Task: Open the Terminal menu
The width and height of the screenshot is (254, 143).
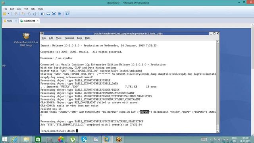Action: pyautogui.click(x=69, y=38)
